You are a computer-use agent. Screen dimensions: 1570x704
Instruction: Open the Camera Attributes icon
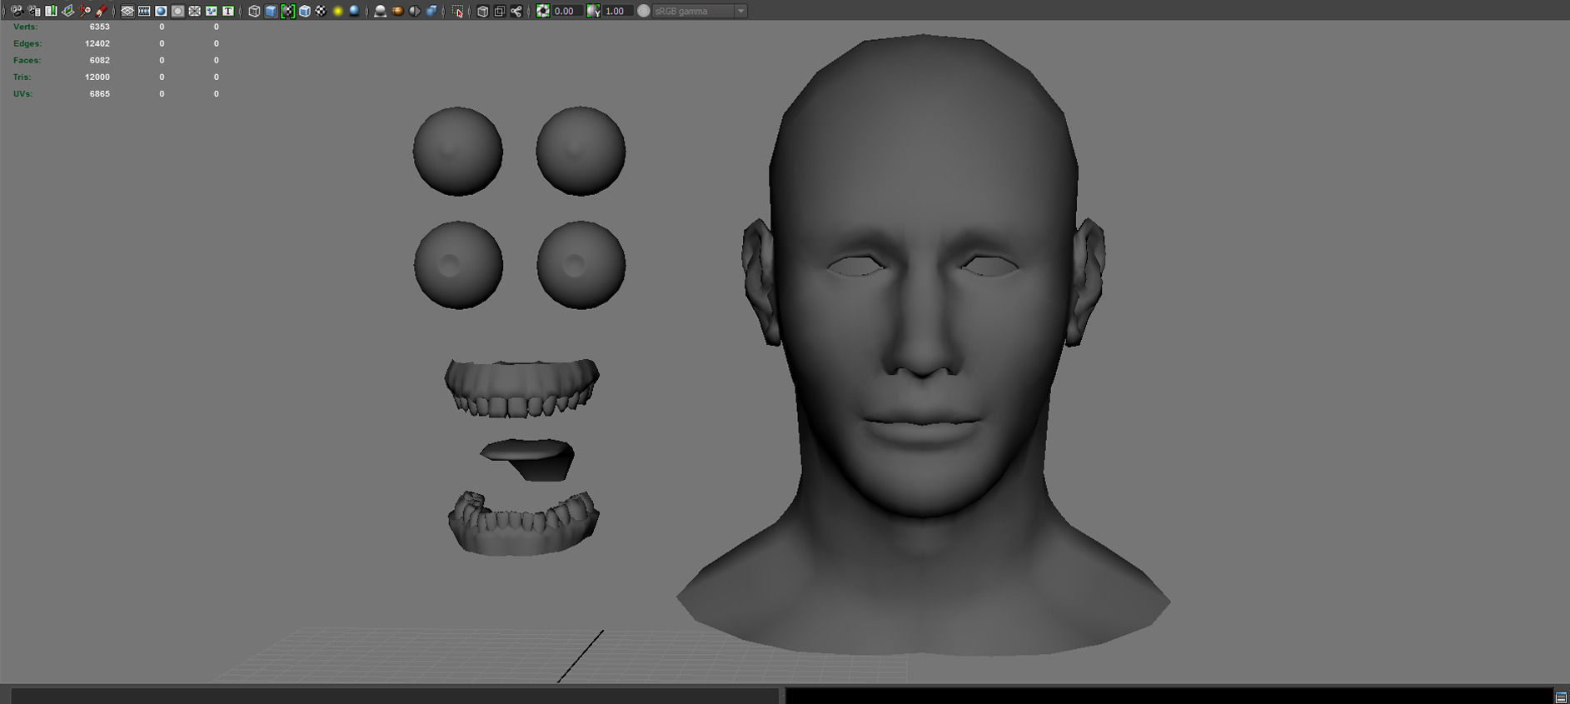34,11
